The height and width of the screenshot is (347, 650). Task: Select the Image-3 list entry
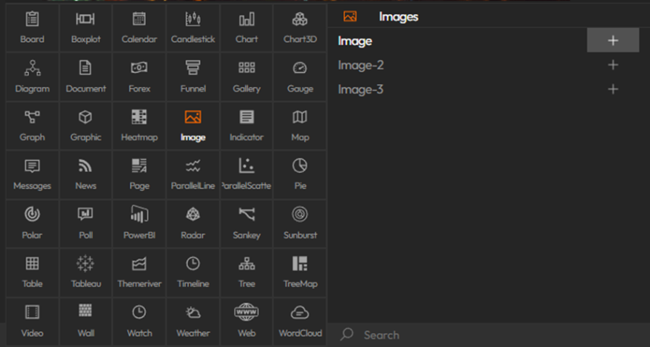[x=361, y=90]
